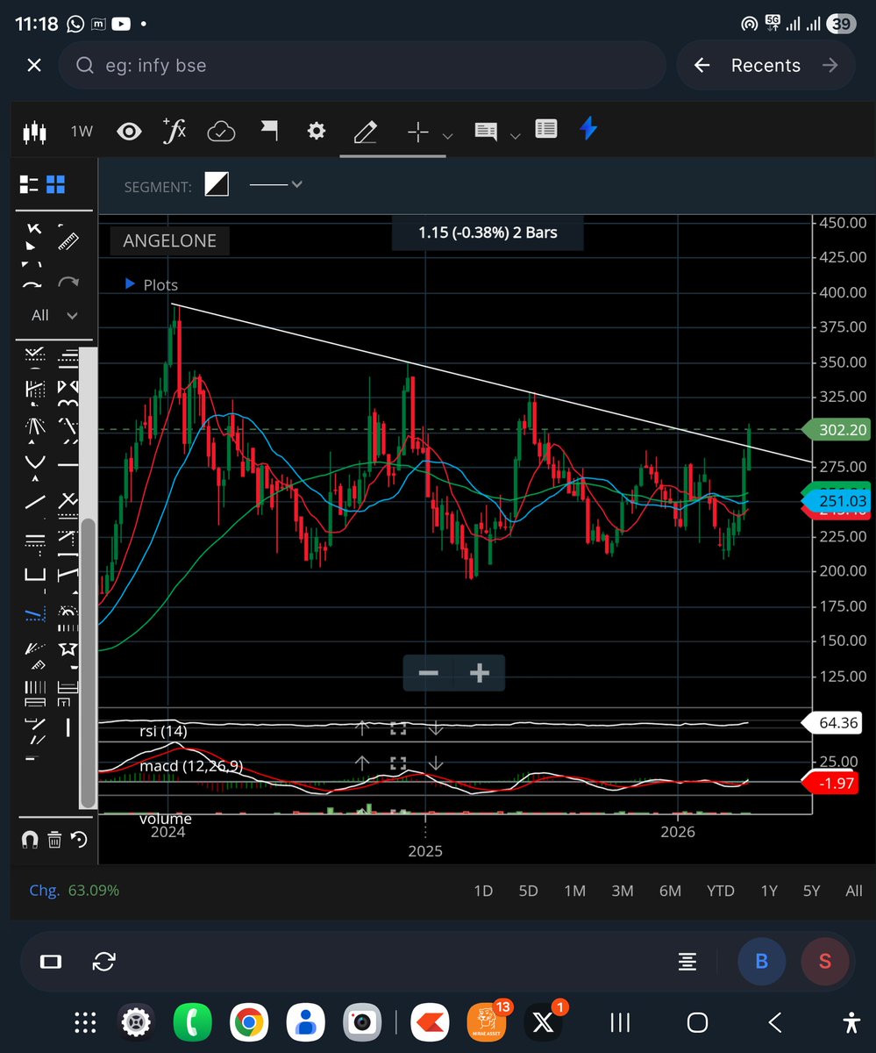Select the blue highlighted segment tool

coord(34,614)
